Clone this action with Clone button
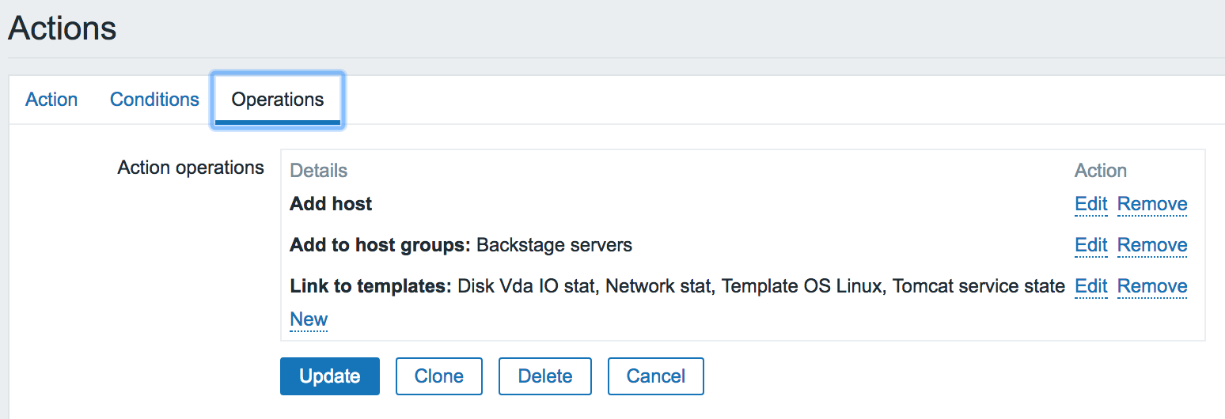 [439, 376]
